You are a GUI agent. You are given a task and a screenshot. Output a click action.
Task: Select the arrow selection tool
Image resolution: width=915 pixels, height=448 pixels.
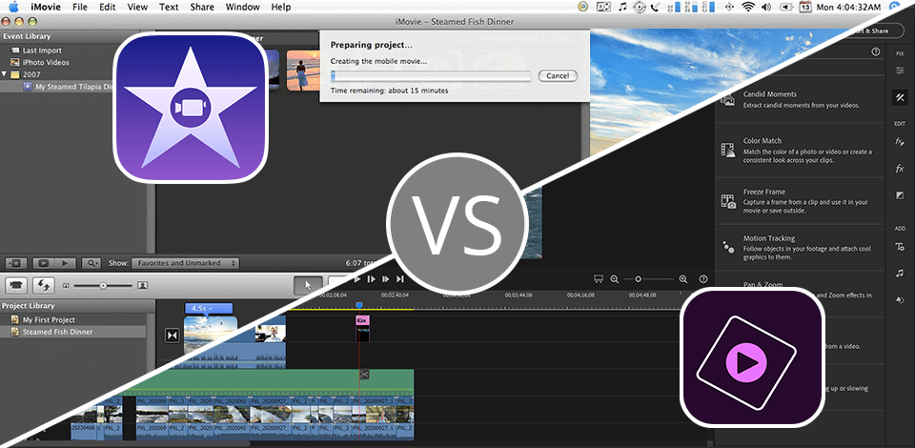point(308,285)
